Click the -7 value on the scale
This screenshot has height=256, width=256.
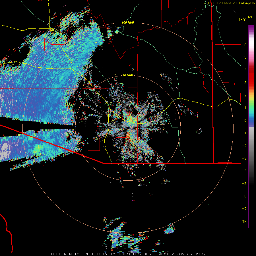[x=244, y=209]
